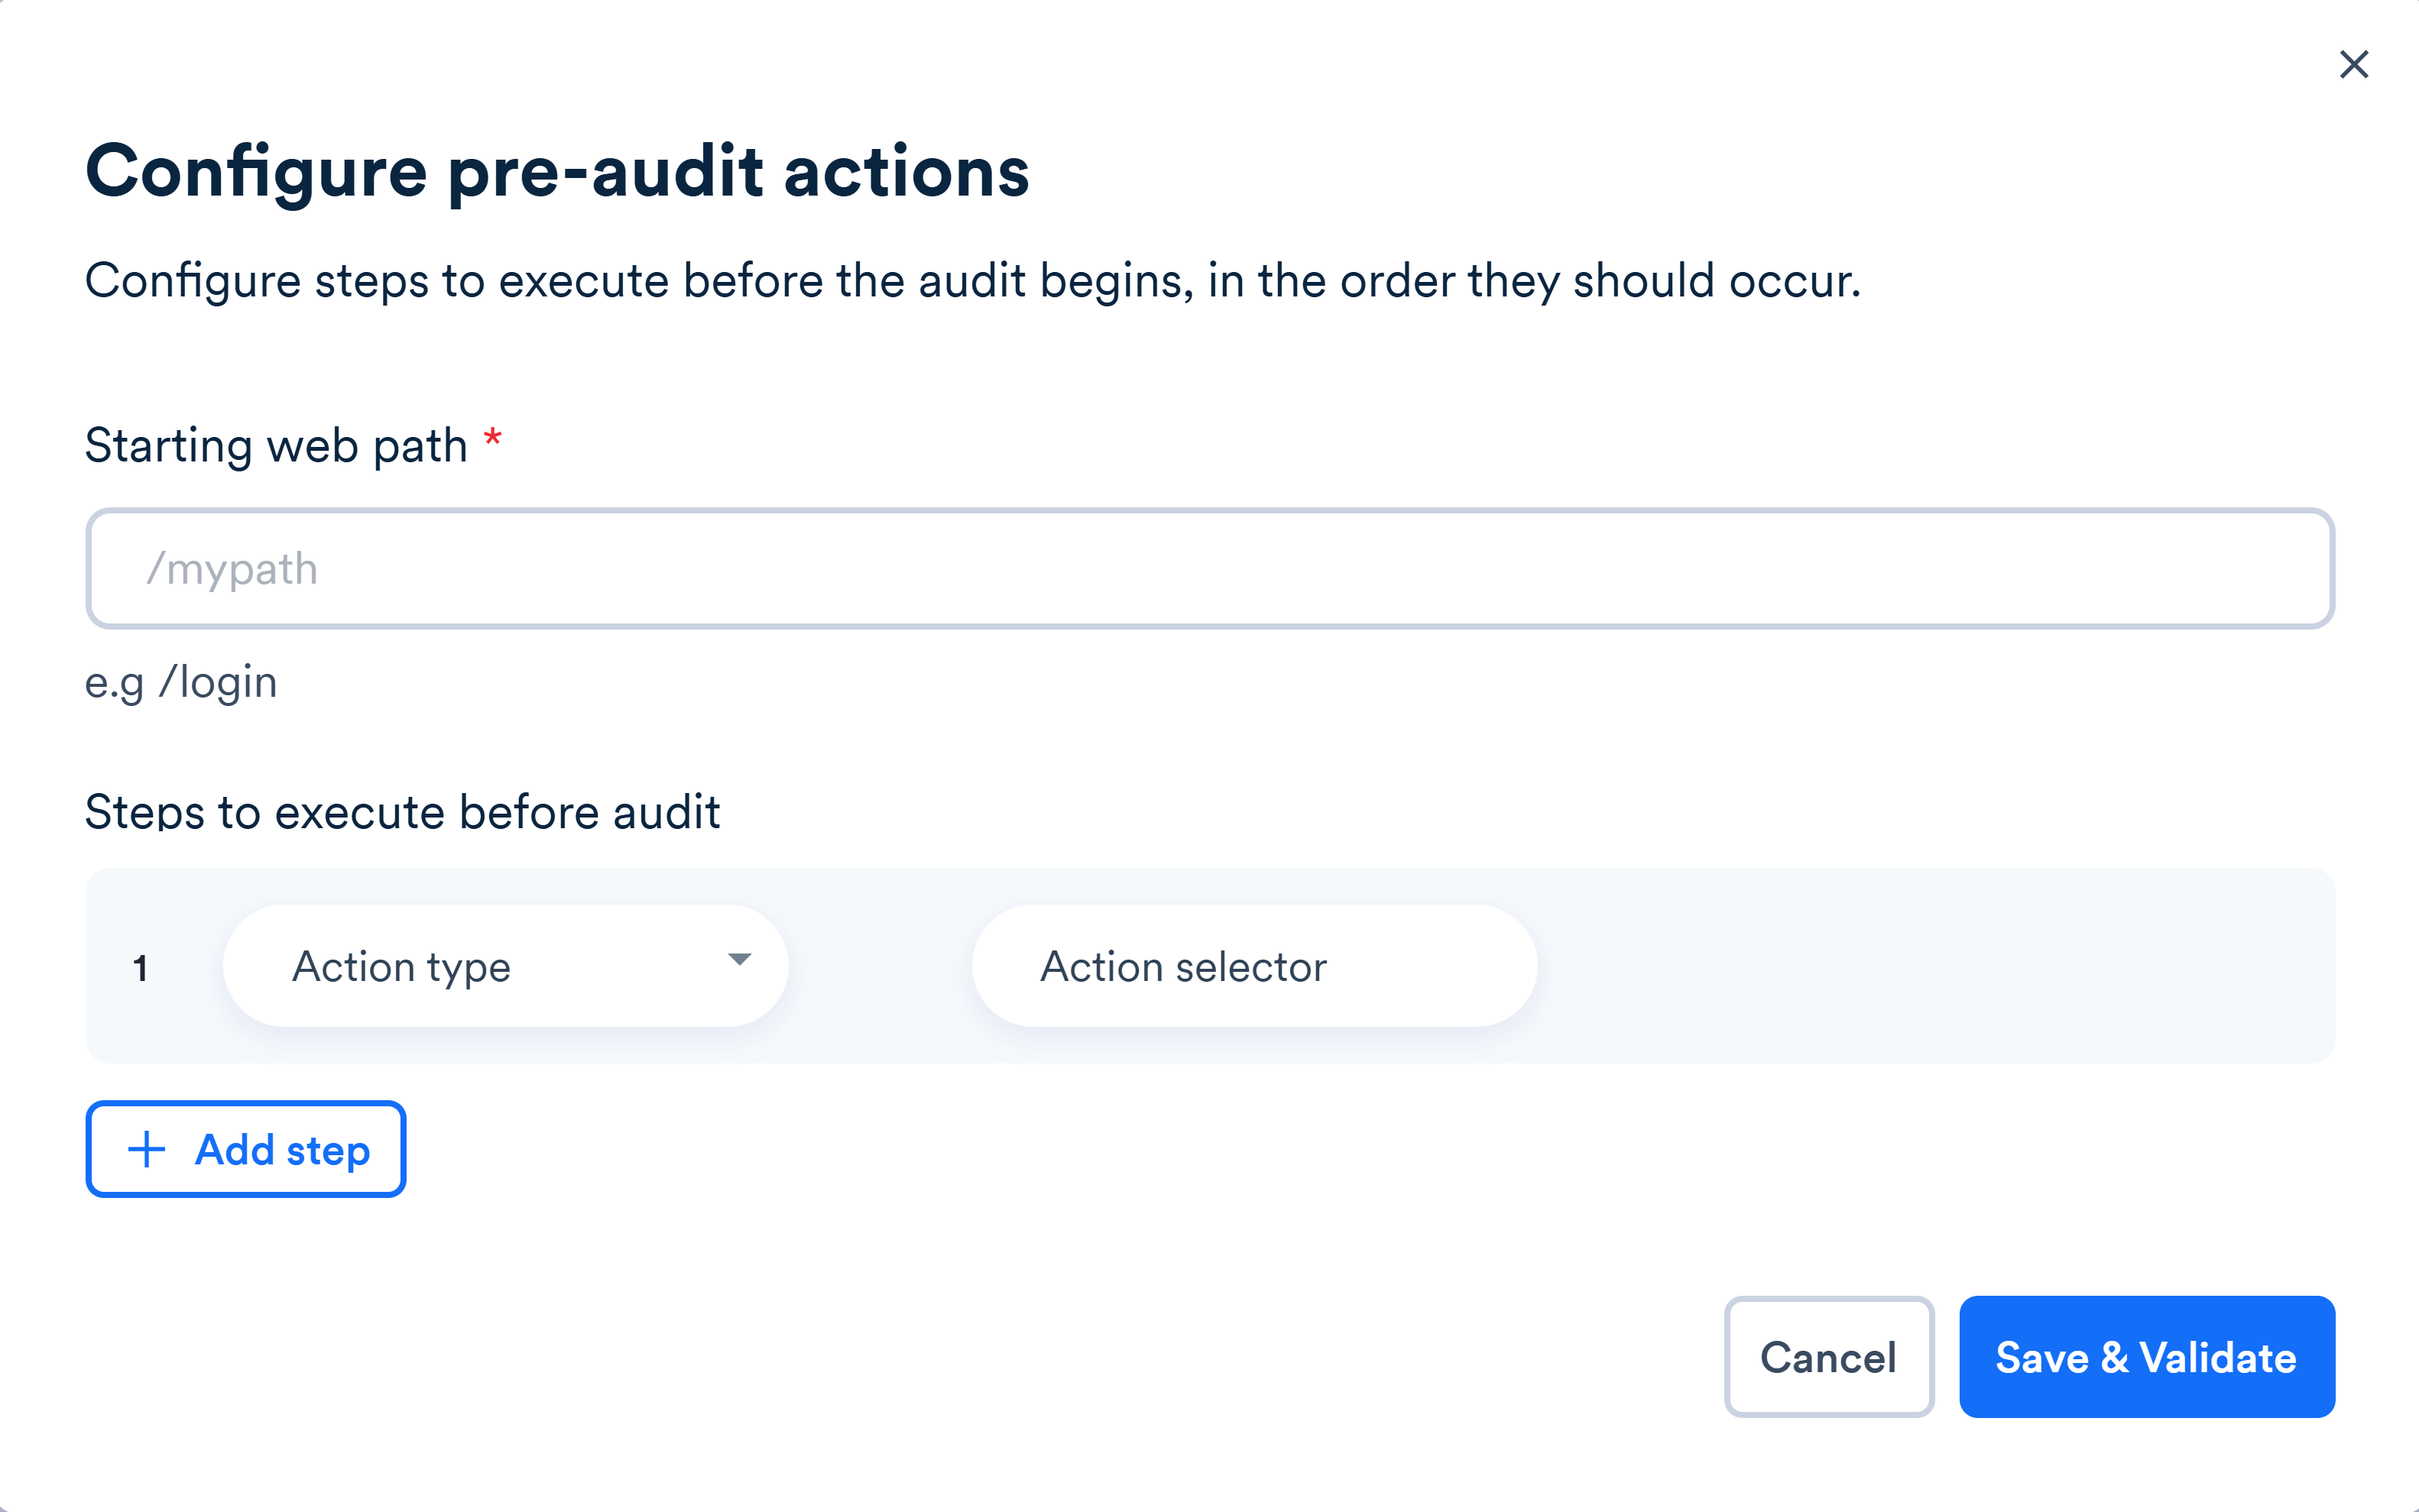Click the red asterisk next to Starting web path
Viewport: 2419px width, 1512px height.
493,438
